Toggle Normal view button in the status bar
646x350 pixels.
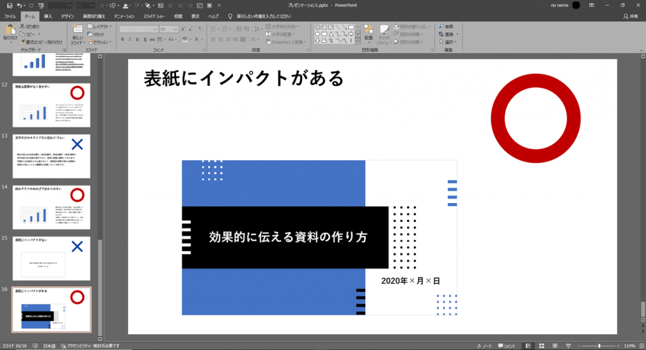528,346
